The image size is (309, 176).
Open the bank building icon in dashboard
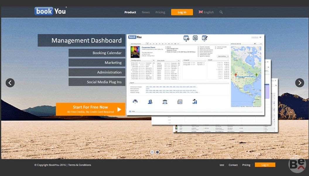click(x=165, y=101)
